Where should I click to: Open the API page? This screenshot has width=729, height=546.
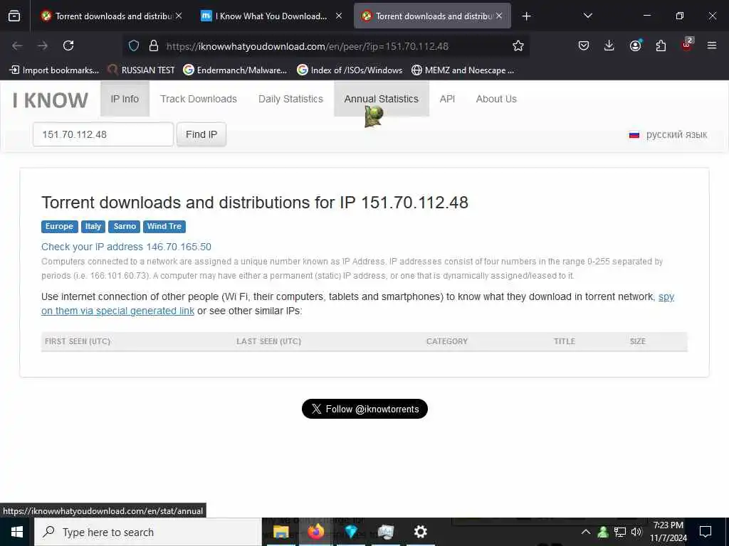447,99
